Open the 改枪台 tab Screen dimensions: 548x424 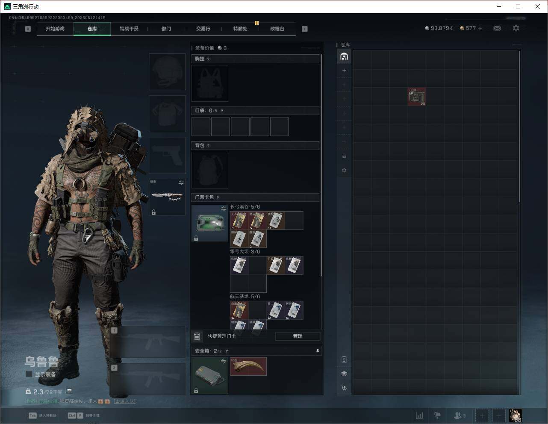(277, 29)
